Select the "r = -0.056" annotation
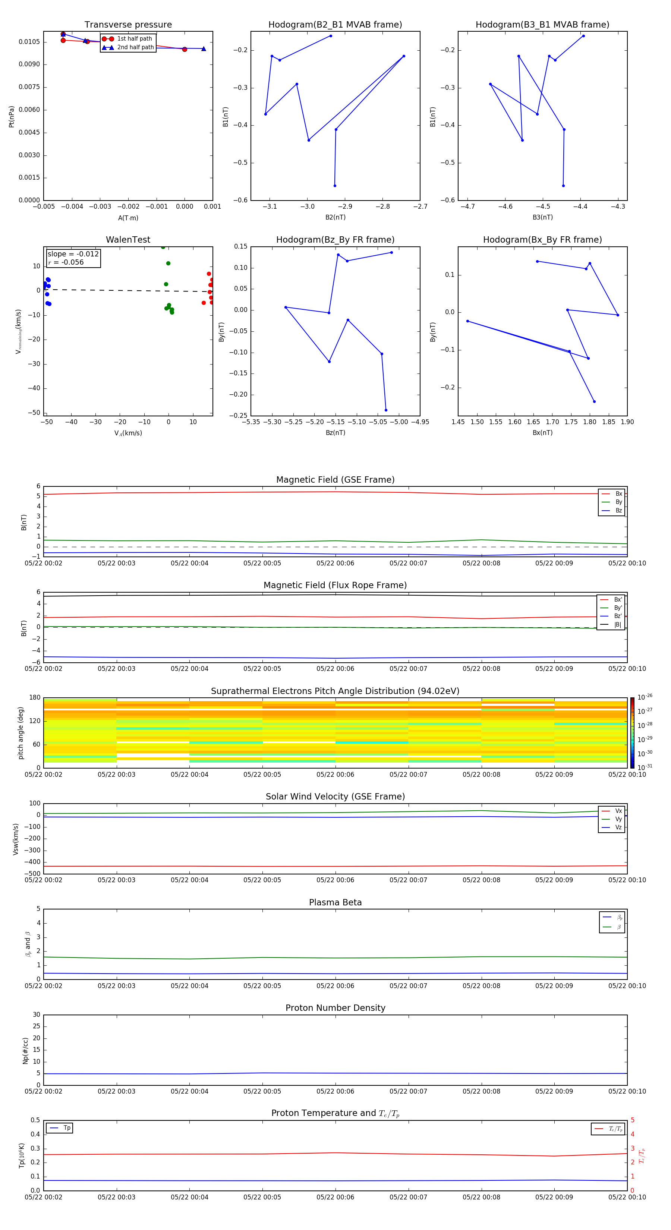The image size is (671, 1230). (x=66, y=262)
